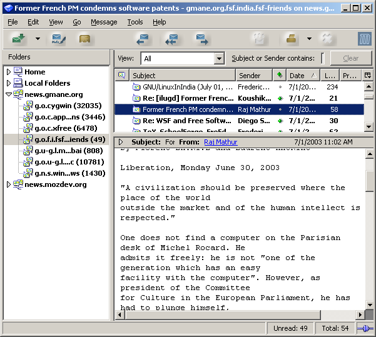Open the Address Book toolbar icon
Image resolution: width=376 pixels, height=337 pixels.
pos(84,39)
